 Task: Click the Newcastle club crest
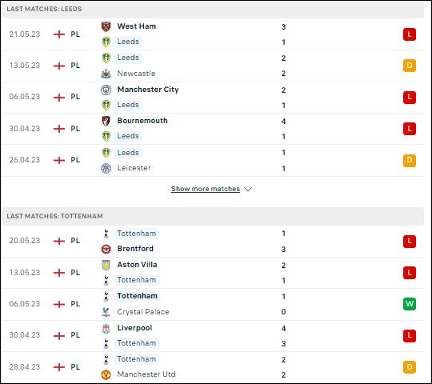coord(106,74)
